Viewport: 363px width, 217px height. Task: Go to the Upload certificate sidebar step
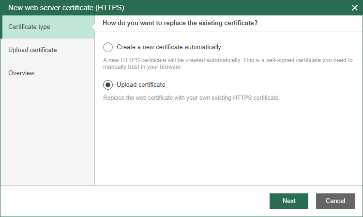click(x=32, y=50)
